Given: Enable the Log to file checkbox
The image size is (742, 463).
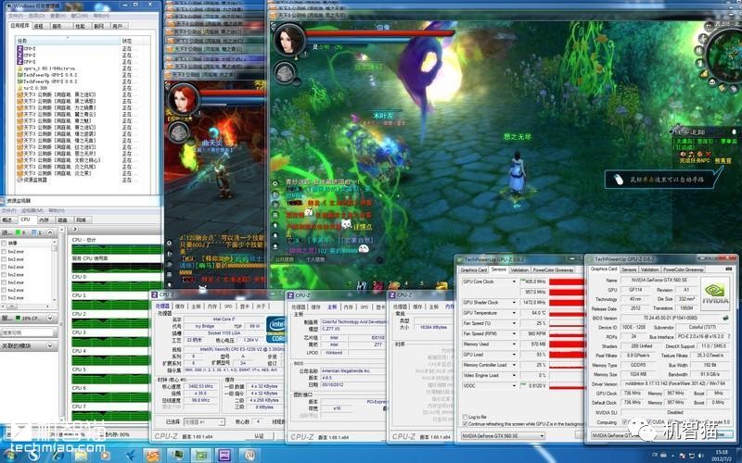Looking at the screenshot, I should 465,418.
